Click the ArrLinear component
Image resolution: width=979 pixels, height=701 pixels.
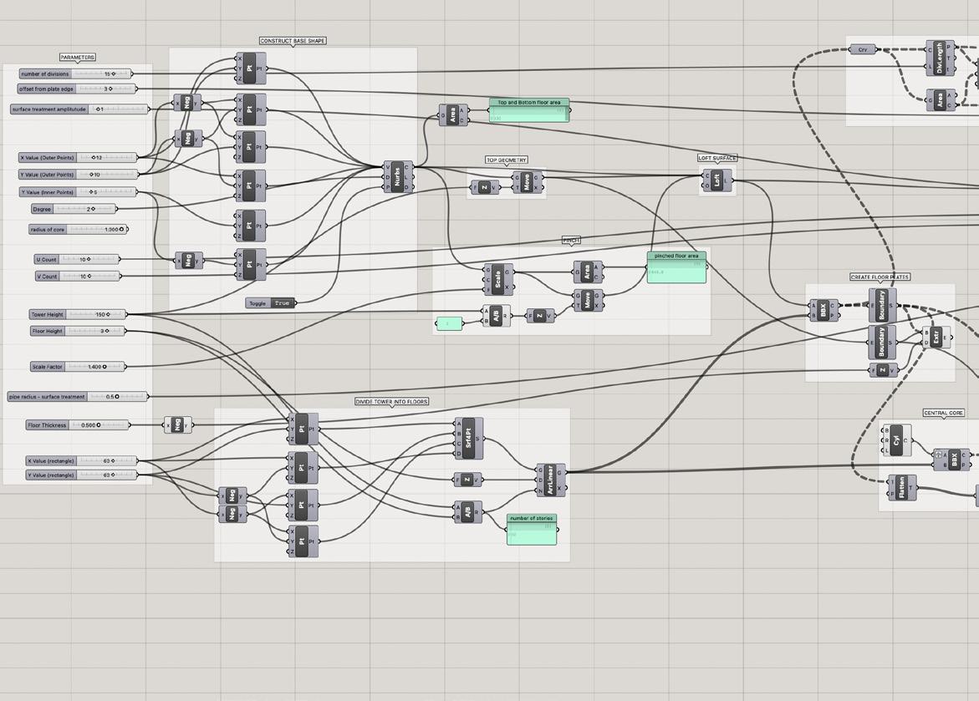[x=551, y=480]
